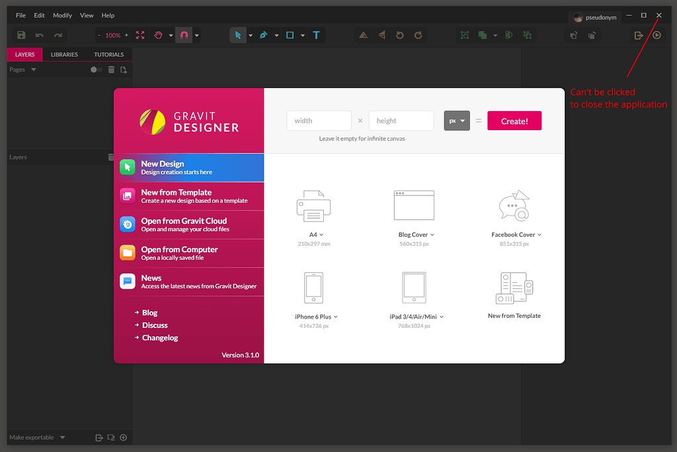Click the height input field

click(401, 121)
